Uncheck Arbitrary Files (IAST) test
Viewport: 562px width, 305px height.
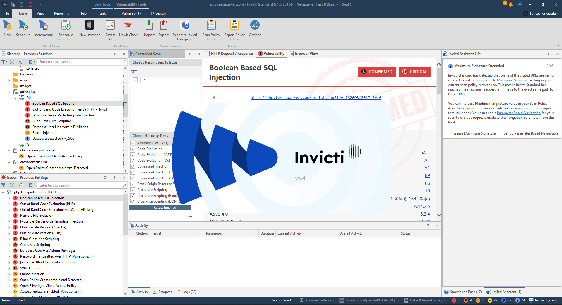133,143
